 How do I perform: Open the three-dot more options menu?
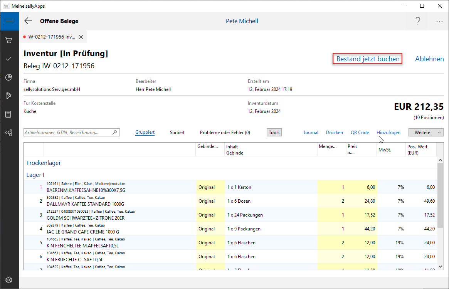tap(439, 22)
